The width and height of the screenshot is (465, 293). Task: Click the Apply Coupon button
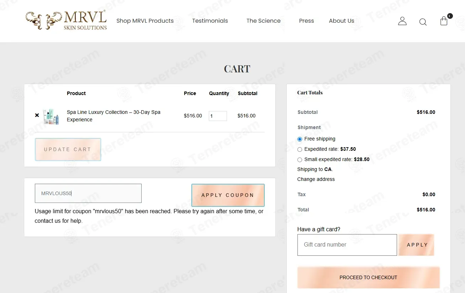[228, 195]
